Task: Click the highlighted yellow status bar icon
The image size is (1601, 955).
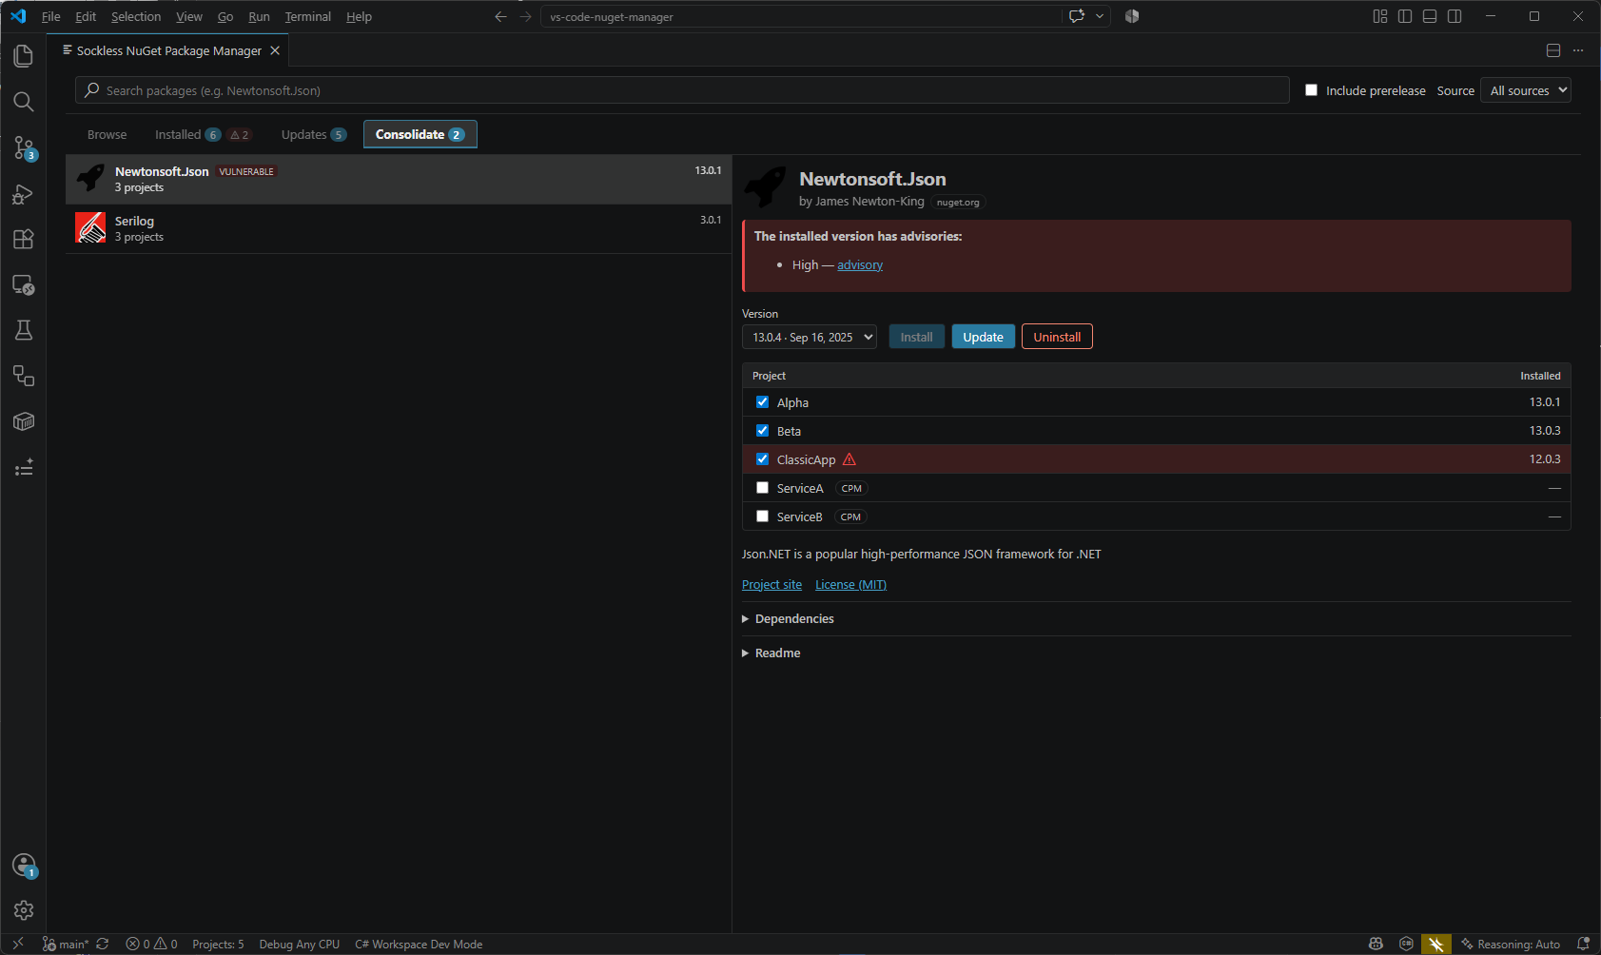Action: click(1436, 945)
